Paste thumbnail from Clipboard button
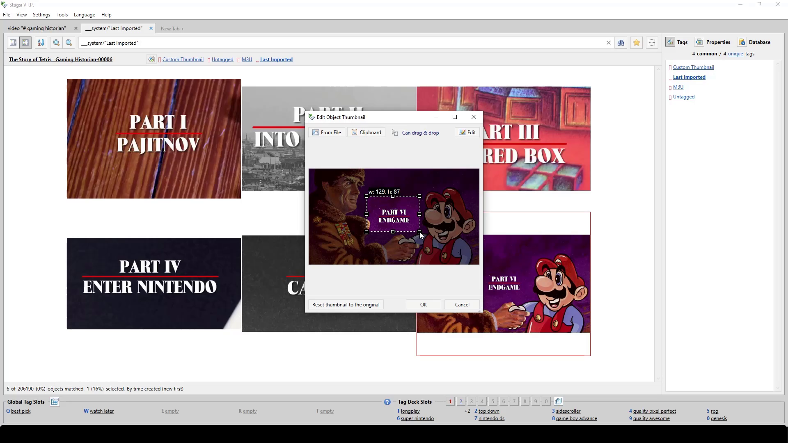788x443 pixels. [x=367, y=132]
